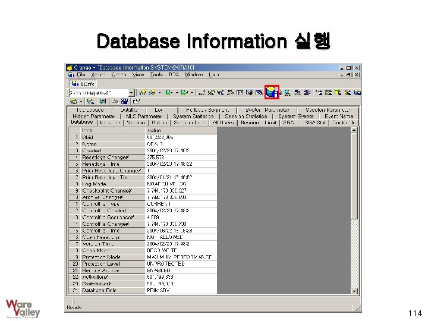The image size is (428, 321).
Task: Select the Controlfile Sequence# row
Action: (x=143, y=218)
